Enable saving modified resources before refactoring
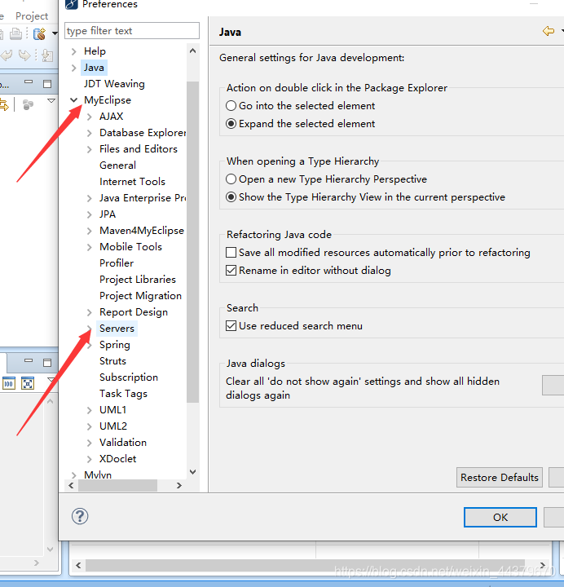 [x=231, y=252]
